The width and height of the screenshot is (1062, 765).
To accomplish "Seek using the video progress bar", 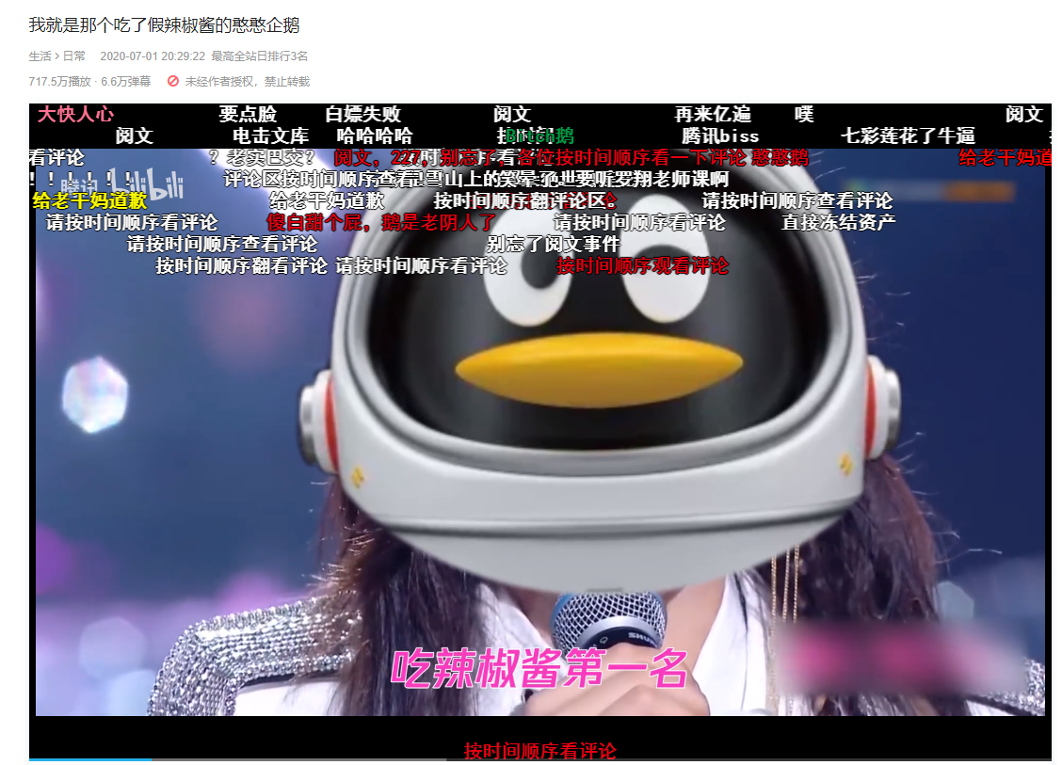I will pos(539,758).
